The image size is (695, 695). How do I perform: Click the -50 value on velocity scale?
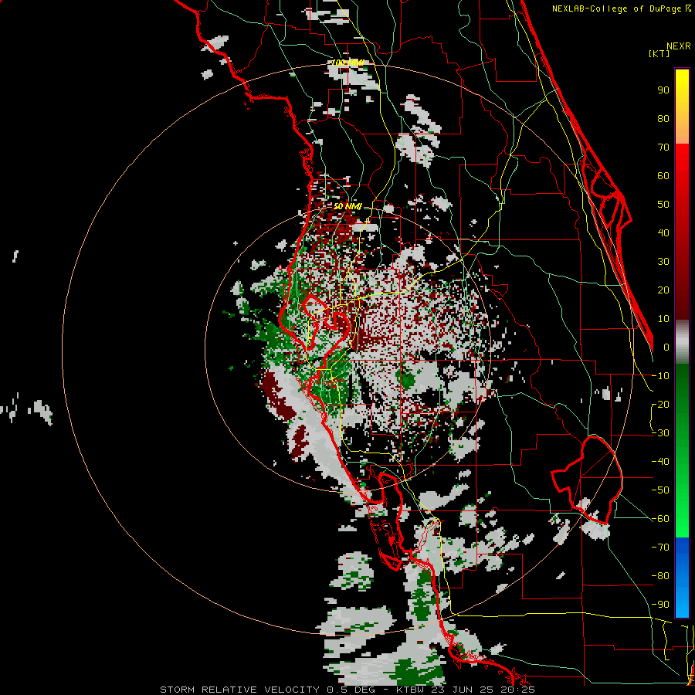click(660, 490)
